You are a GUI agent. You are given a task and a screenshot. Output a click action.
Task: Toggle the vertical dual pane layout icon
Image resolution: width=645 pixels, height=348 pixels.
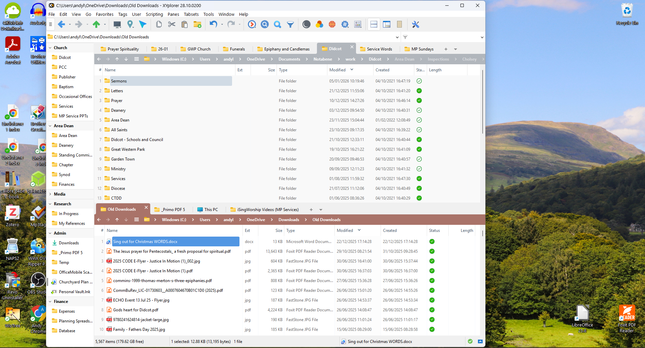(x=386, y=24)
